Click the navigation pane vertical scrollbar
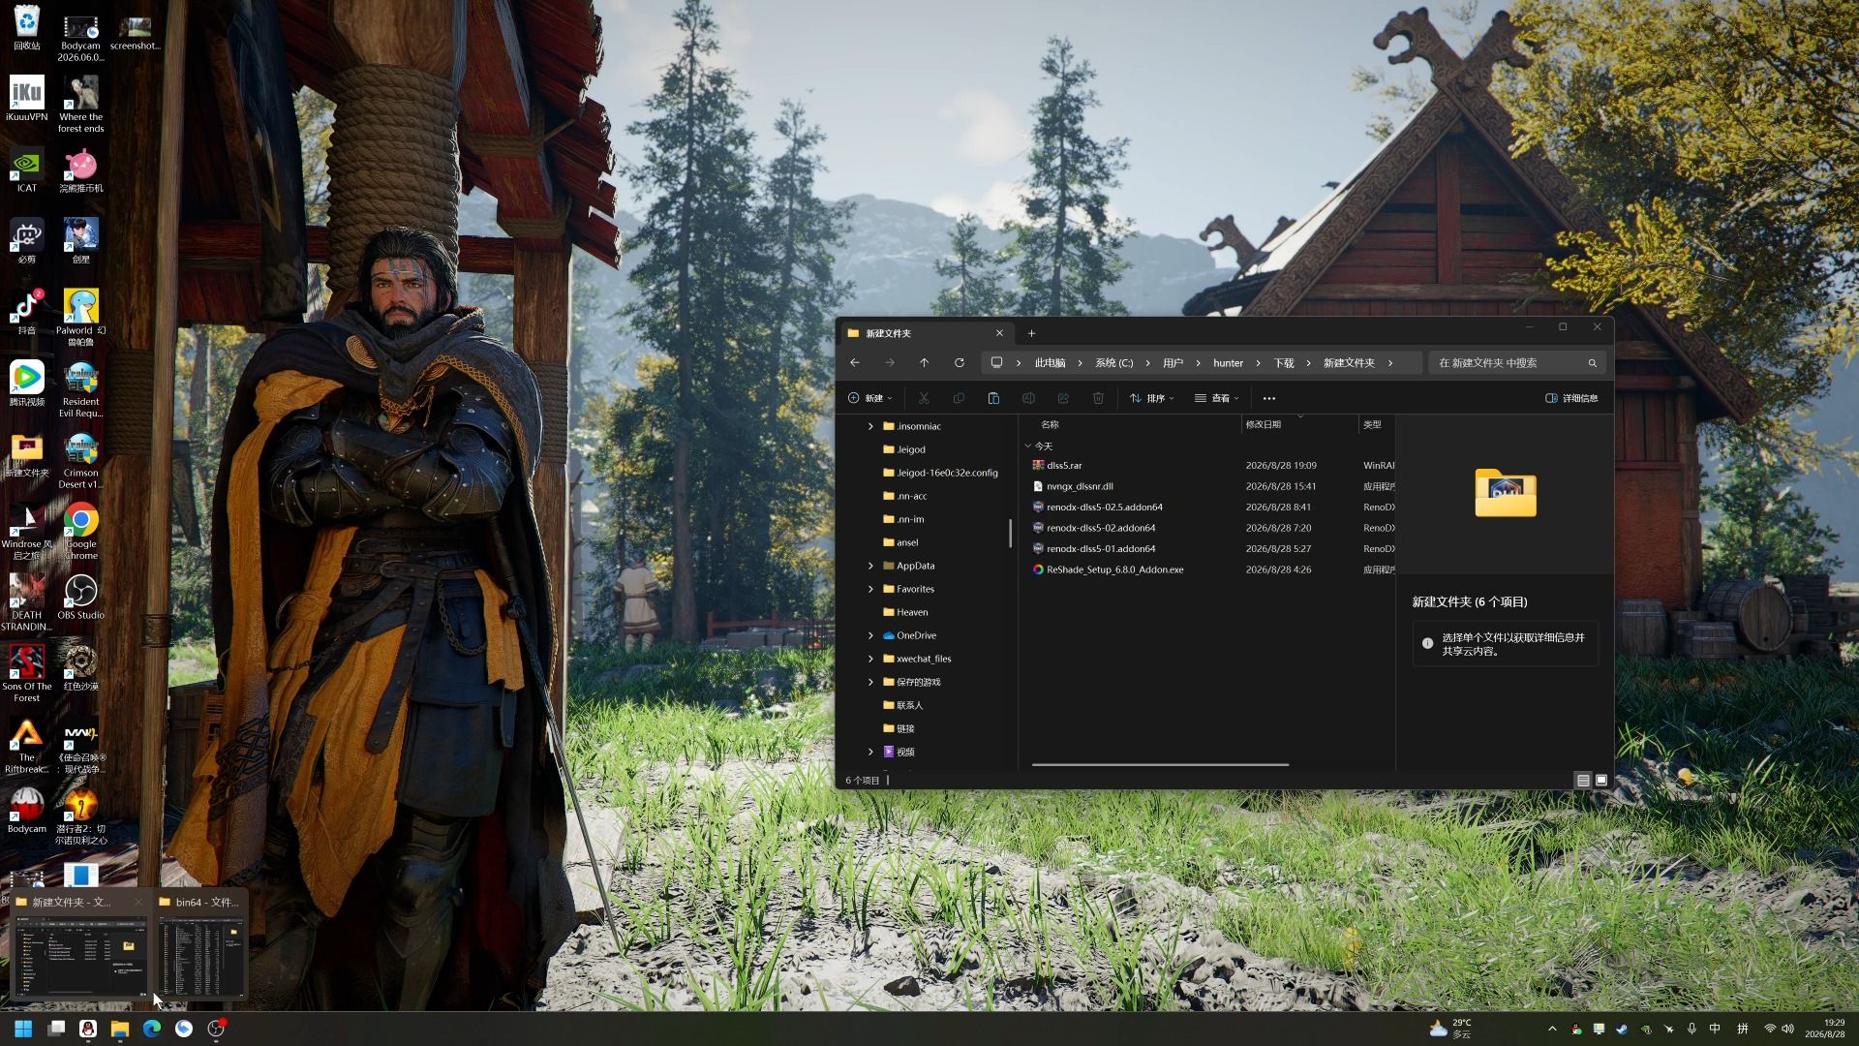The image size is (1859, 1046). click(x=1010, y=533)
